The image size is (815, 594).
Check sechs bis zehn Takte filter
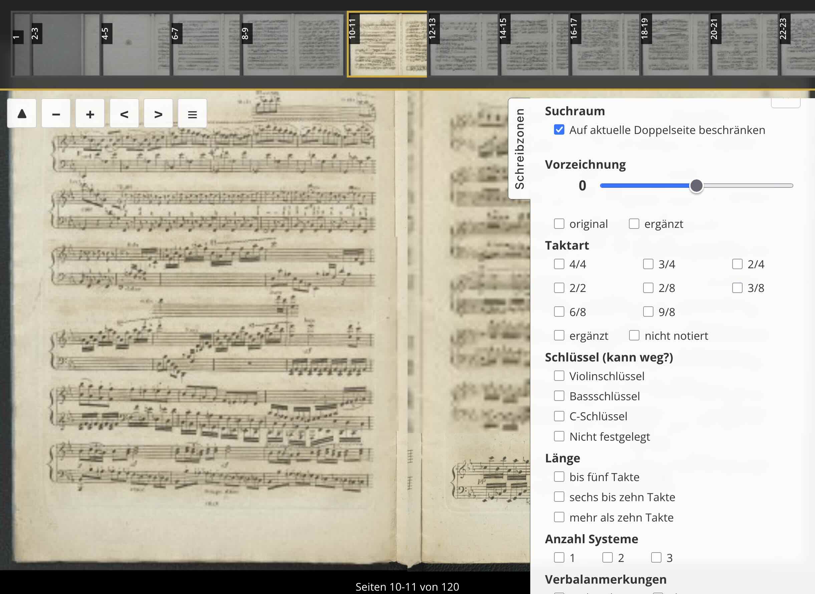pyautogui.click(x=559, y=496)
